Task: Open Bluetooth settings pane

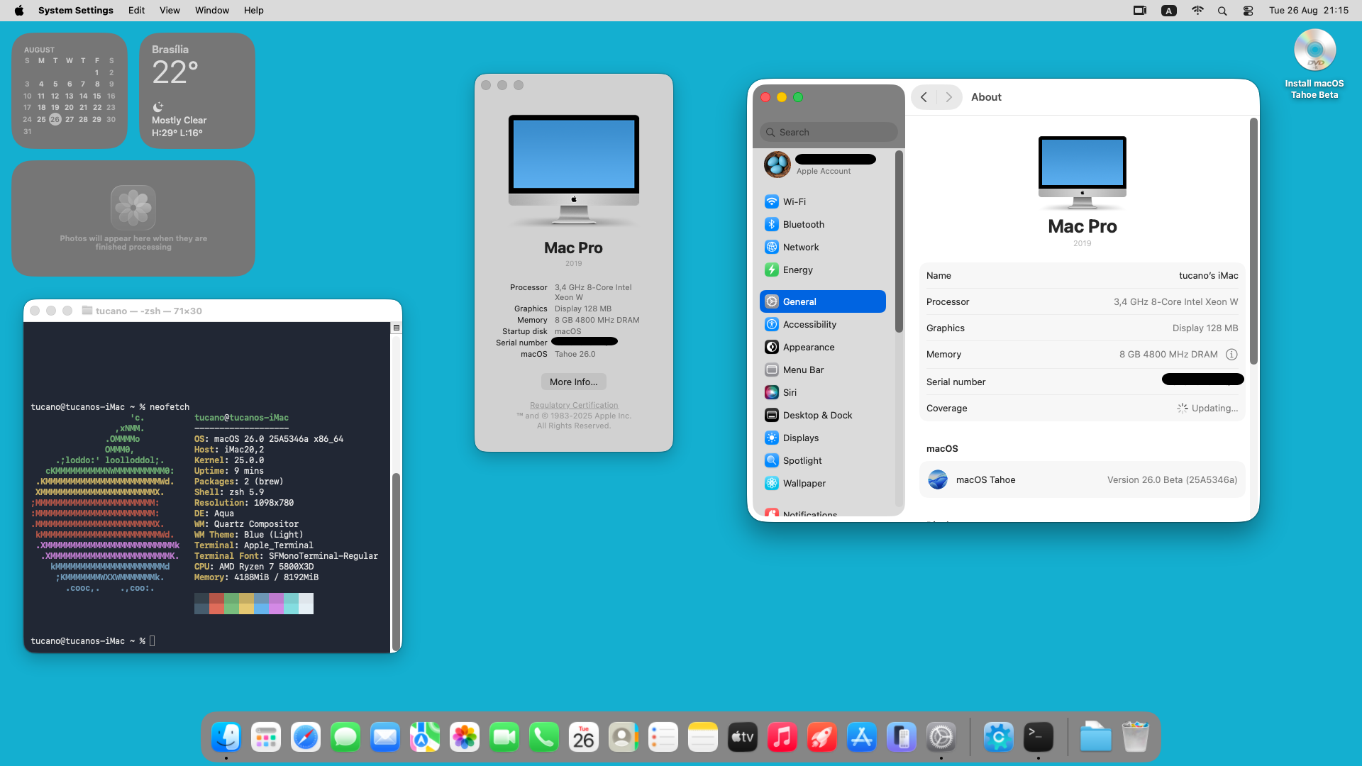Action: pyautogui.click(x=803, y=224)
